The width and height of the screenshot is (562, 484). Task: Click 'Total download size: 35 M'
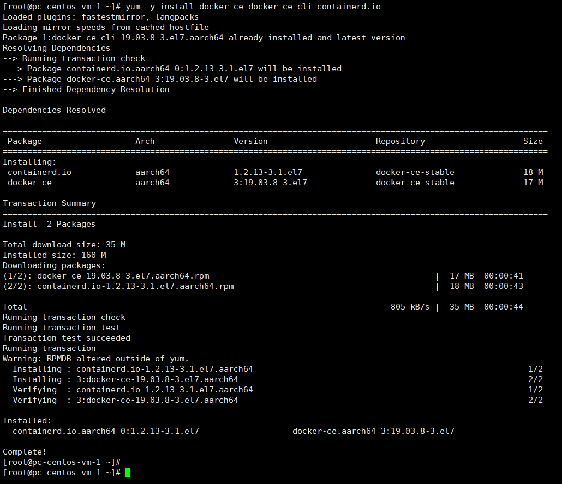[x=64, y=245]
